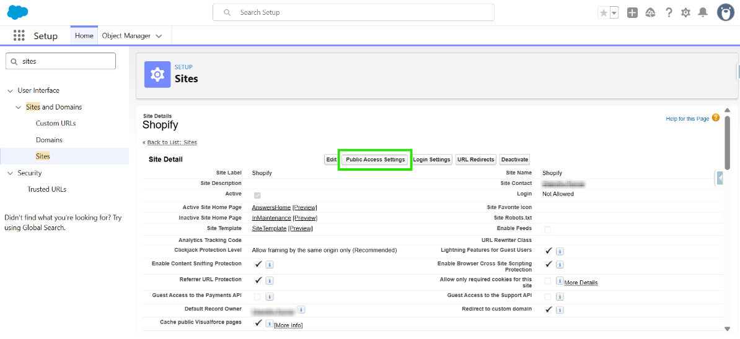Toggle Enable Content Sniffing Protection checkmark
The width and height of the screenshot is (740, 339).
[x=258, y=264]
